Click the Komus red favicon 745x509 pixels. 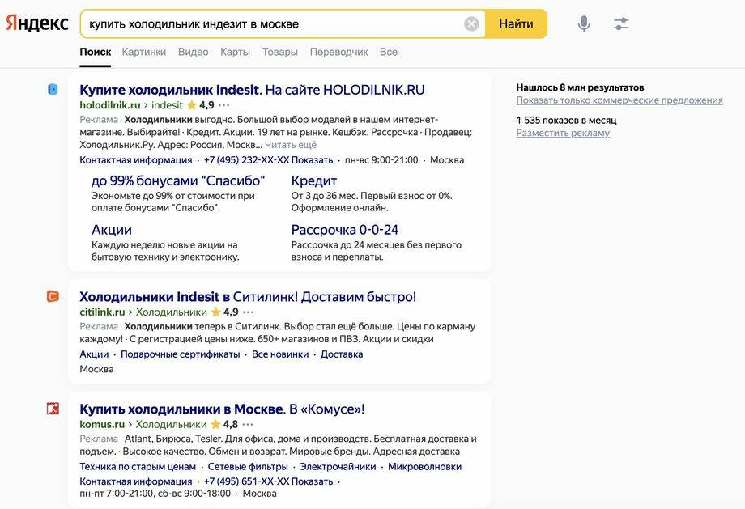click(53, 409)
